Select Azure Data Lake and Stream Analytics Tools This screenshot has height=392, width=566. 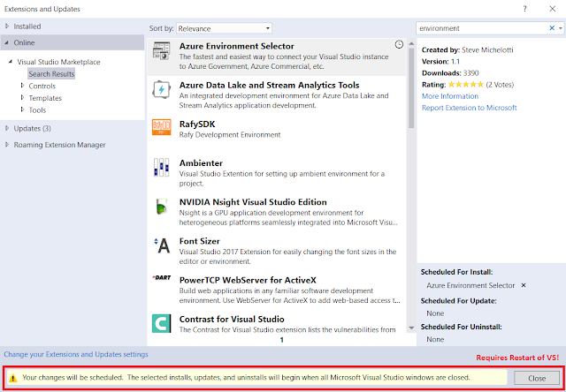pos(269,85)
